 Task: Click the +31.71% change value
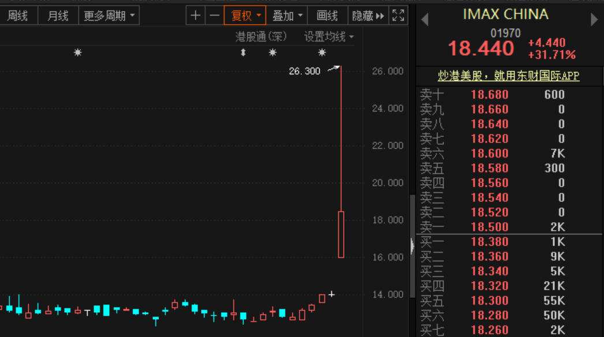point(551,55)
